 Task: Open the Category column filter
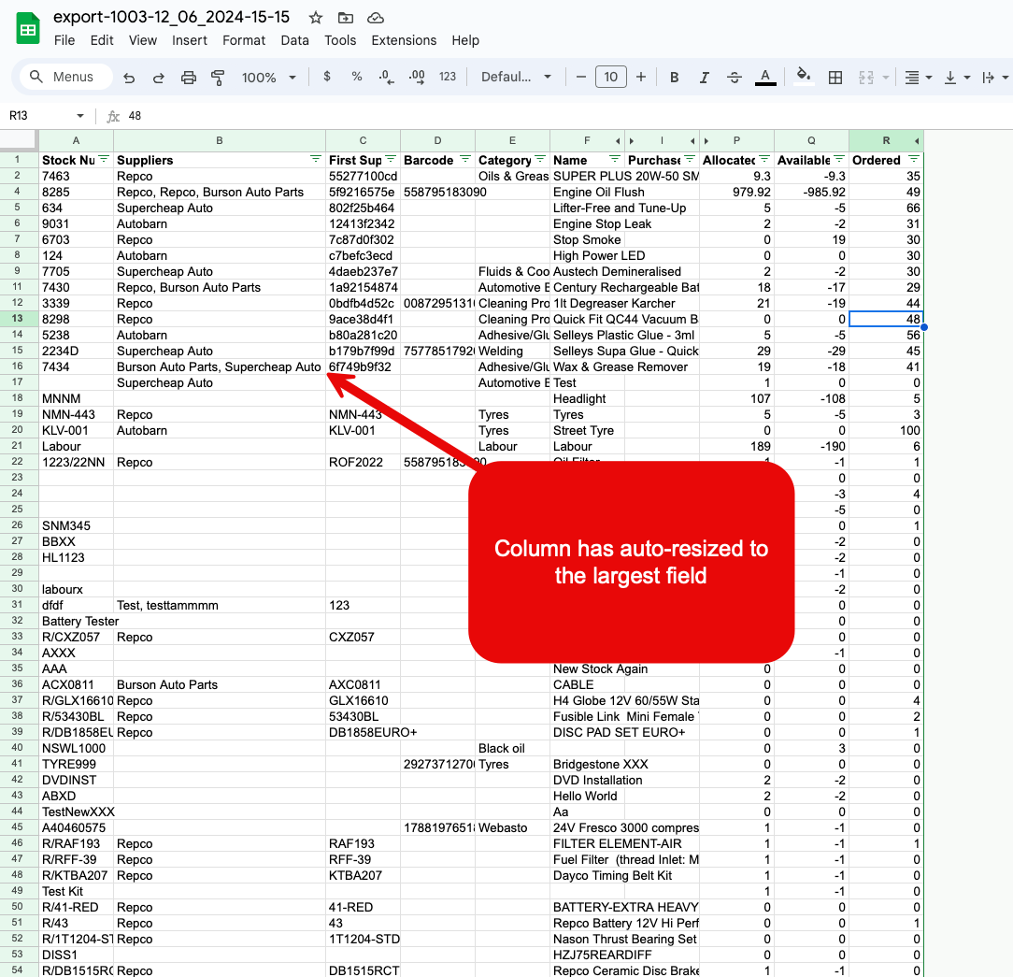(540, 159)
